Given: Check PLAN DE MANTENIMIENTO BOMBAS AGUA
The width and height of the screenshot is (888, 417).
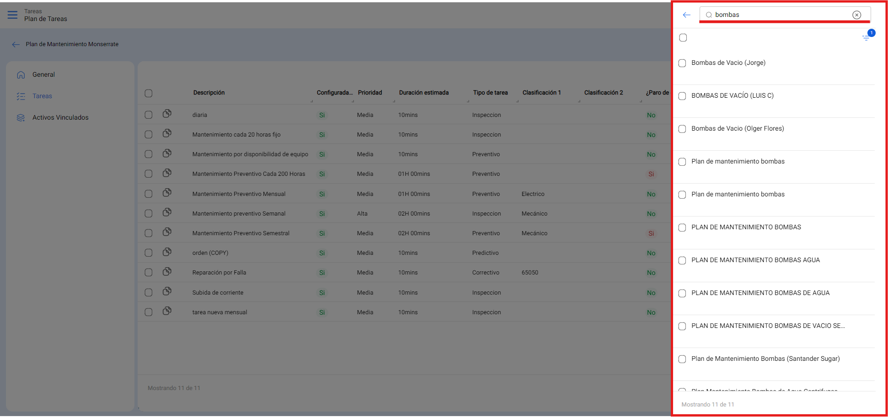Looking at the screenshot, I should tap(682, 260).
